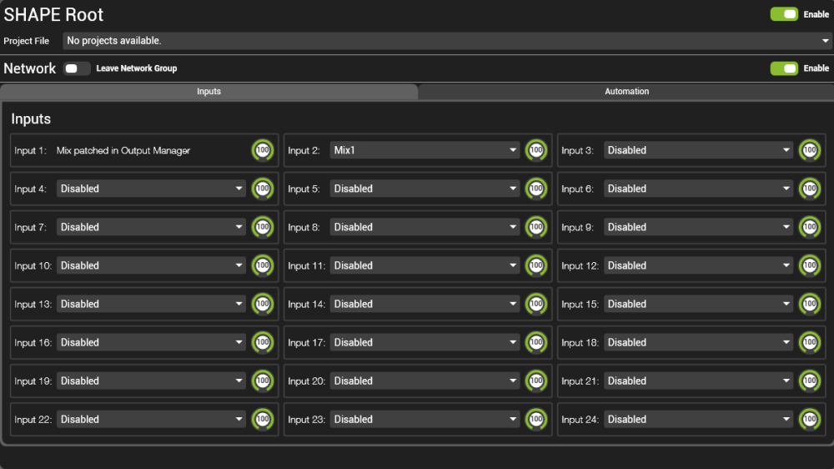This screenshot has width=834, height=469.
Task: Toggle the Network Enable switch
Action: pyautogui.click(x=784, y=68)
